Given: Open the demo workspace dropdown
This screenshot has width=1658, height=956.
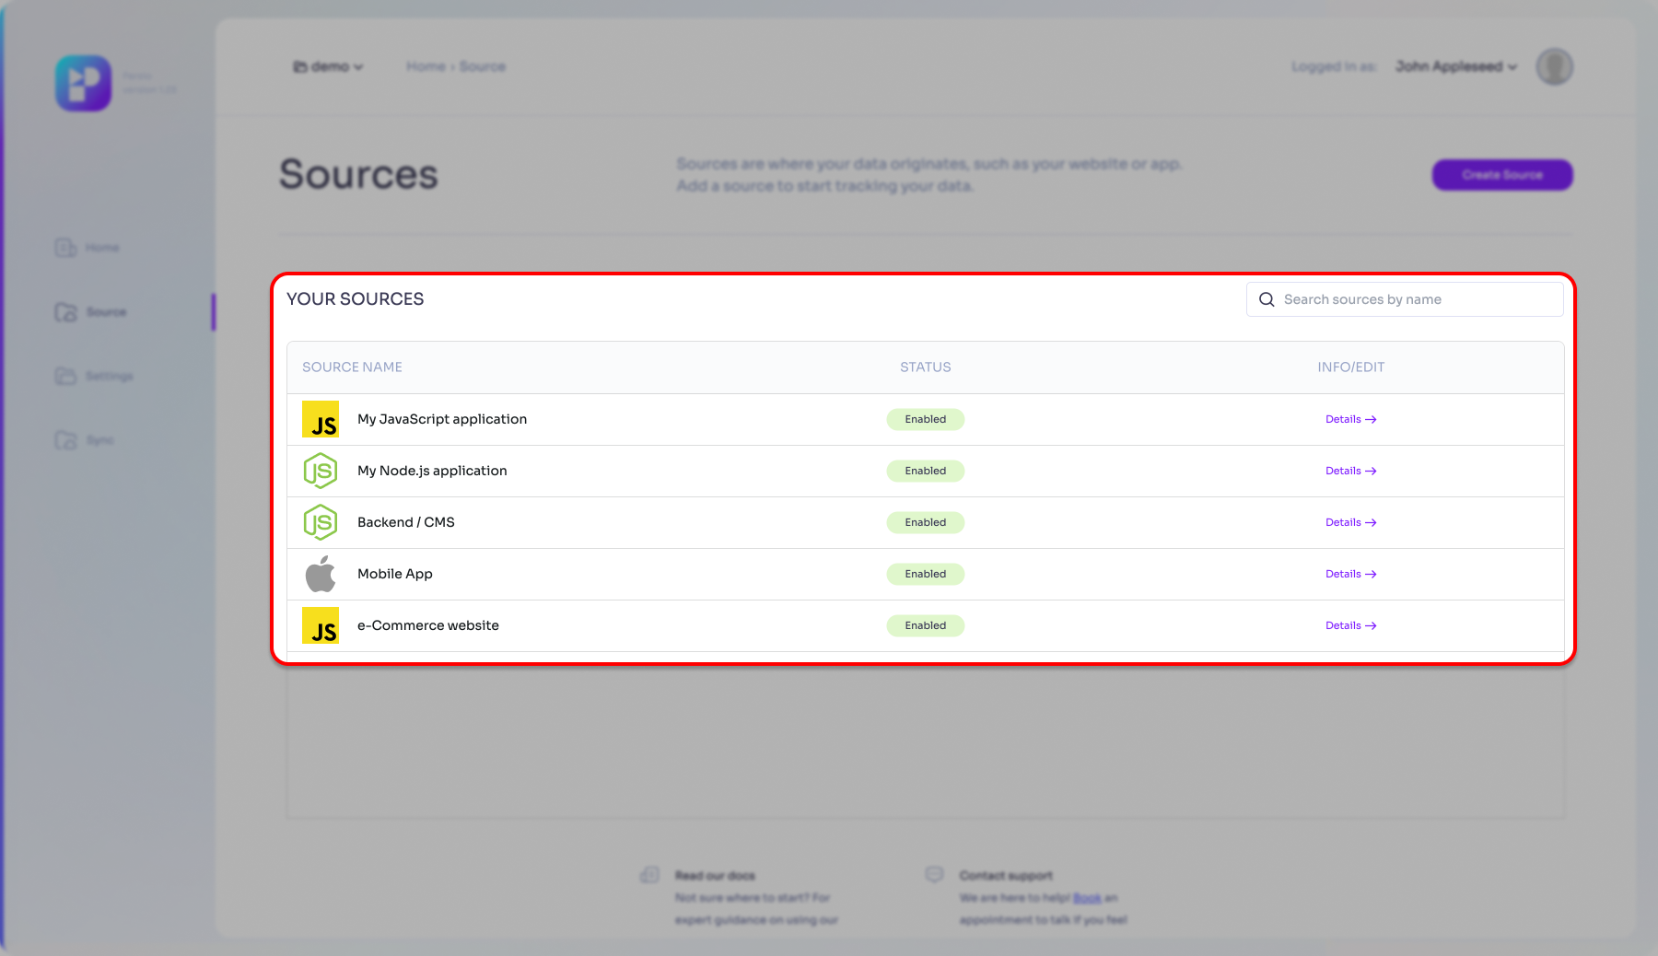Looking at the screenshot, I should pos(329,66).
